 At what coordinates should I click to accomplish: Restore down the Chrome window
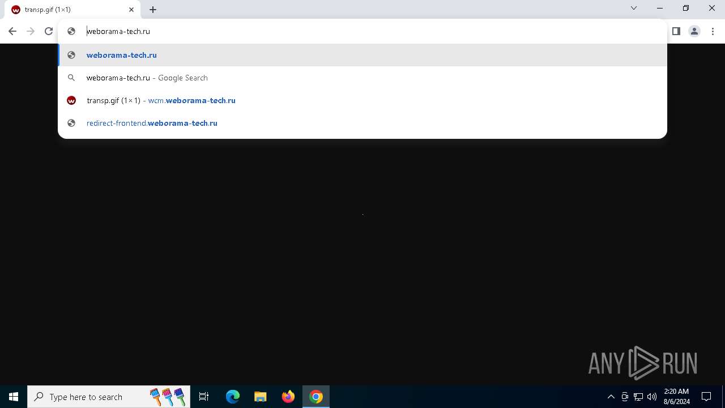[x=686, y=8]
